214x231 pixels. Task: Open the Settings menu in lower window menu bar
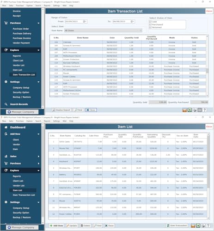point(56,121)
